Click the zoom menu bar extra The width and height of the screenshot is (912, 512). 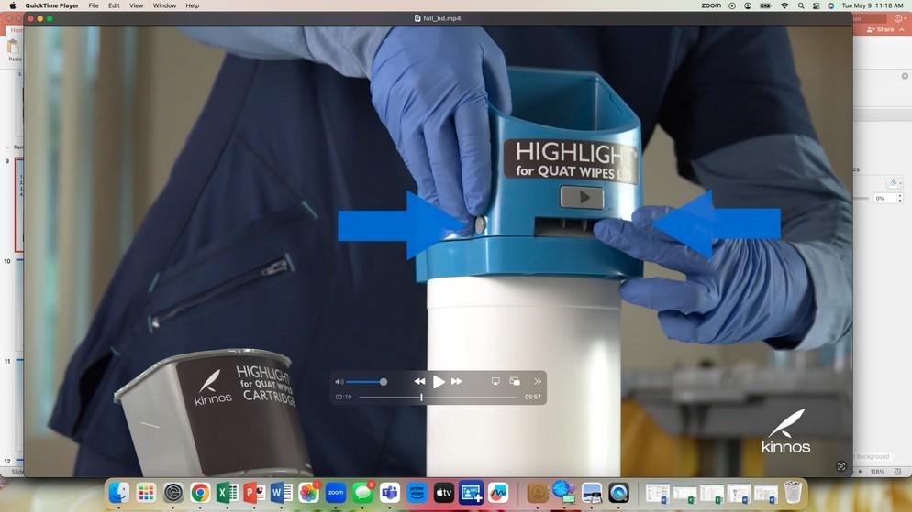[x=711, y=5]
